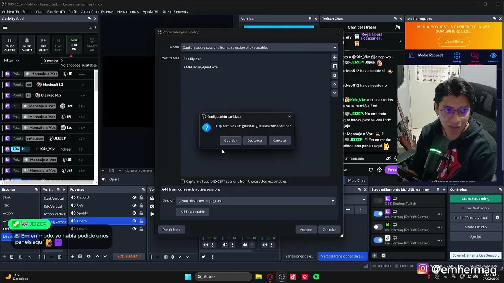This screenshot has height=283, width=504.
Task: Click Descartar to discard changes
Action: pos(255,140)
